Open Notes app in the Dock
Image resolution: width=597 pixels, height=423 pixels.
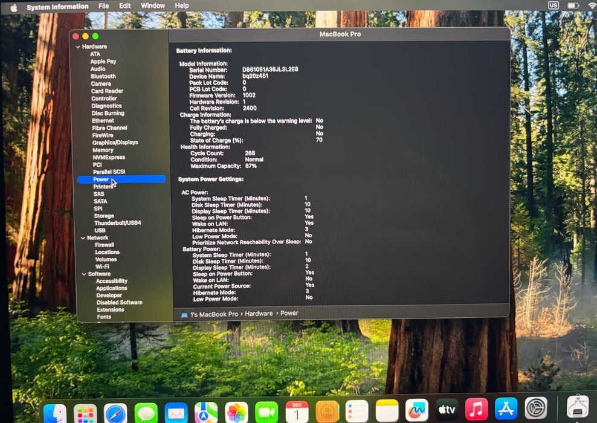point(387,410)
